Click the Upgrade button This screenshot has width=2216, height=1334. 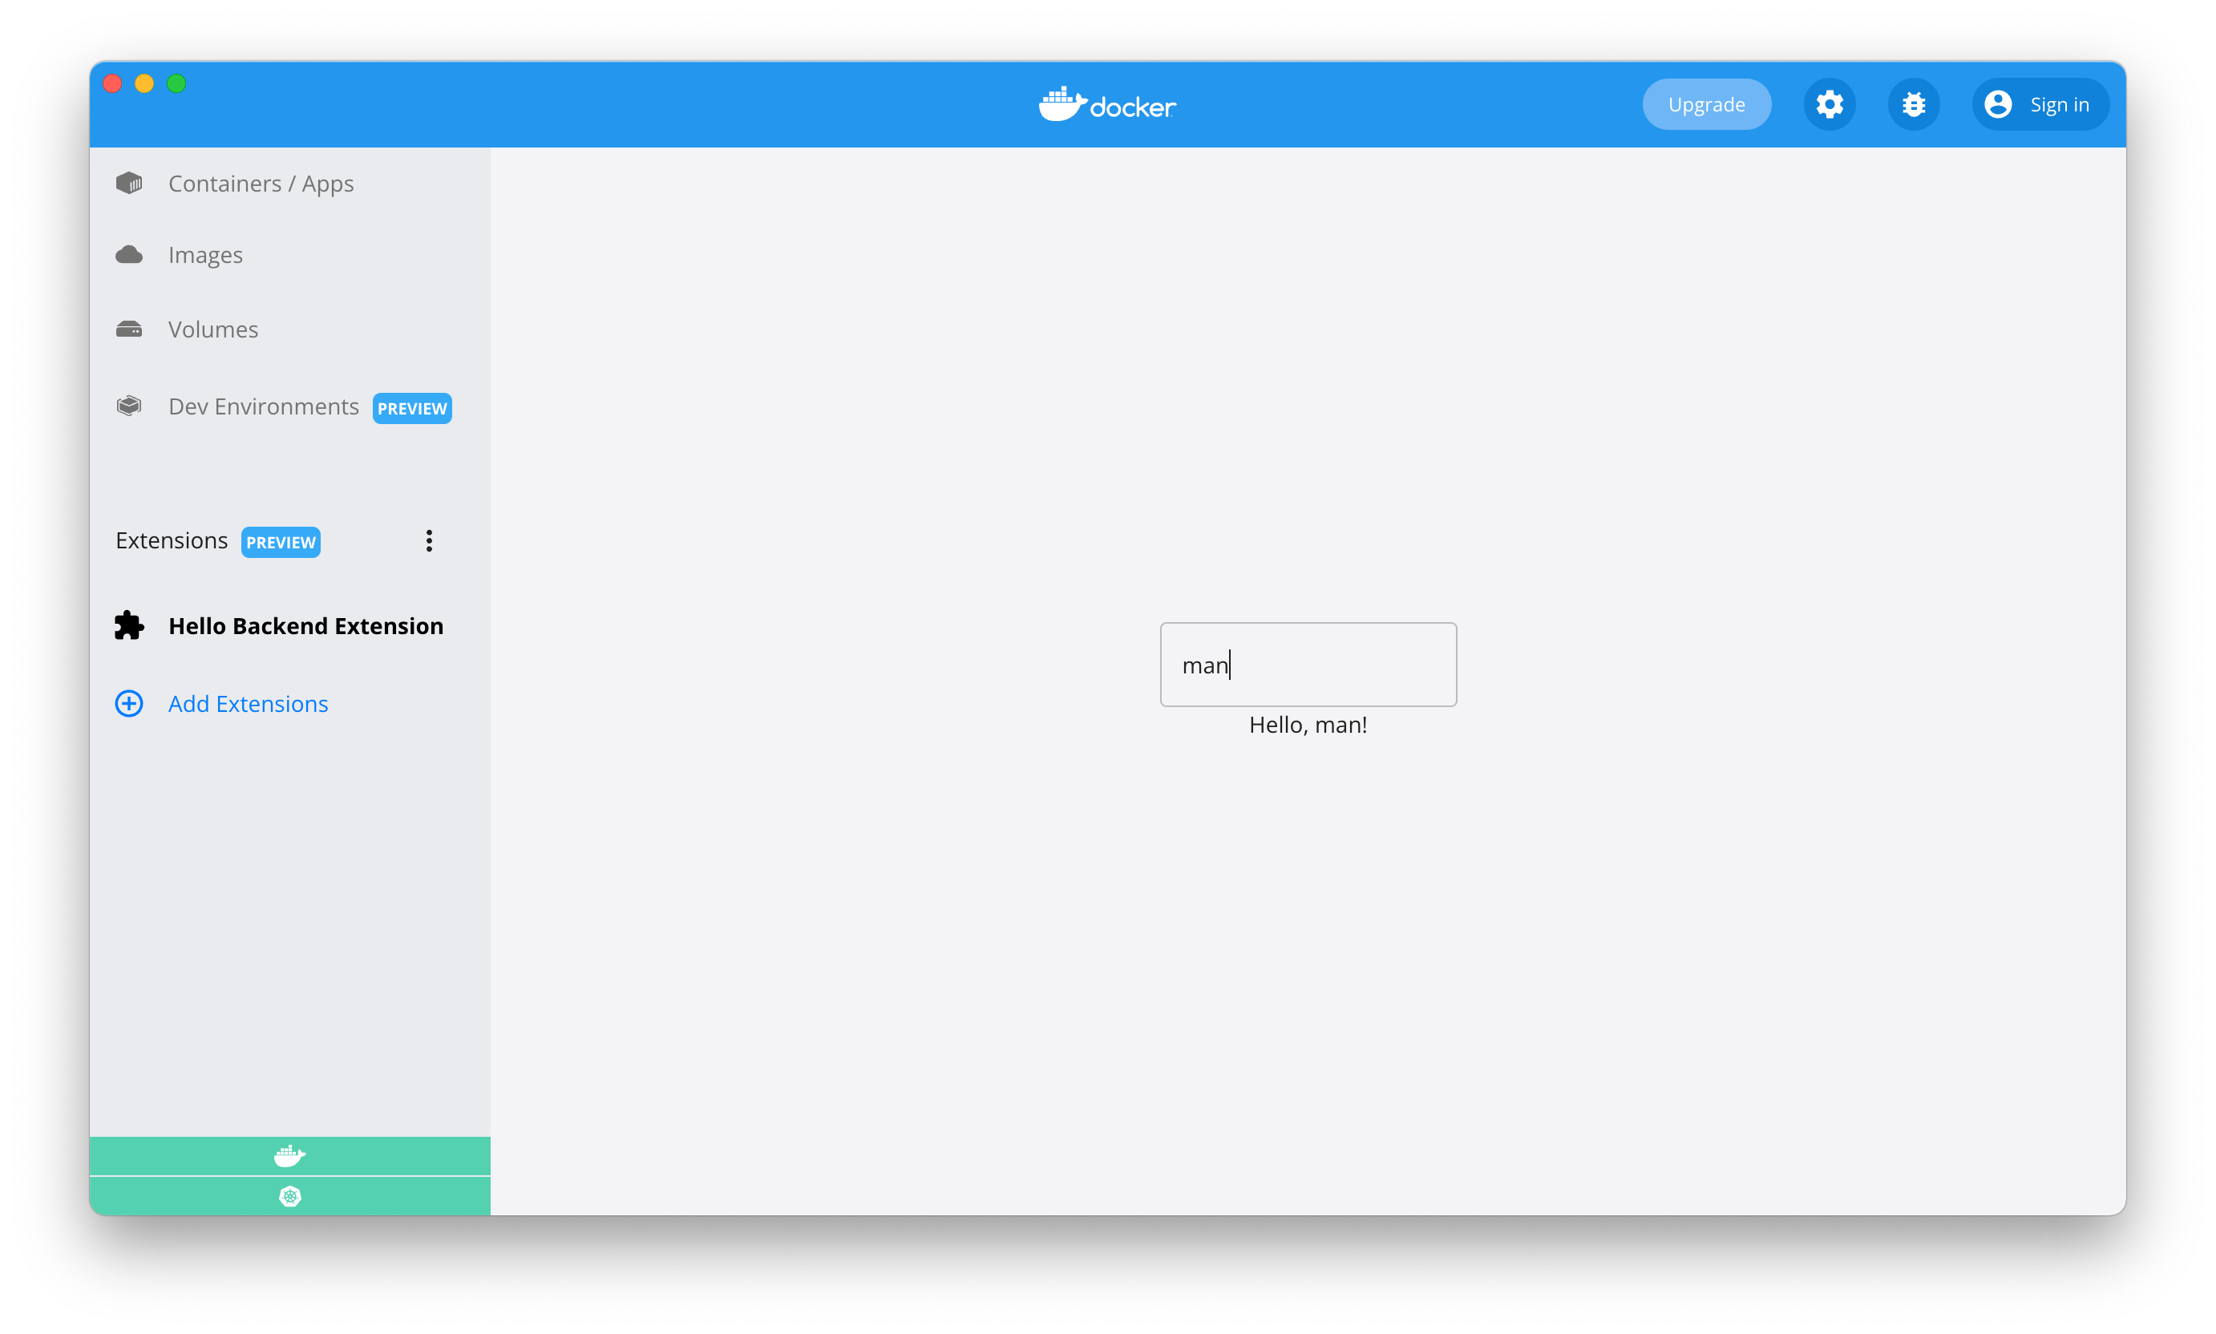(x=1705, y=104)
